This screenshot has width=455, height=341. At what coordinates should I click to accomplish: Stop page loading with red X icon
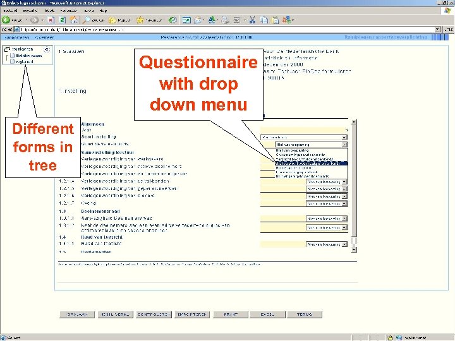point(51,20)
